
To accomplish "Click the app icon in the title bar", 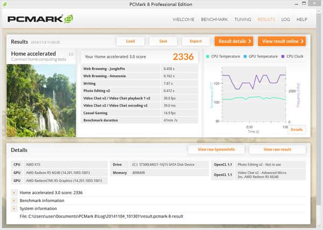I will 4,4.
